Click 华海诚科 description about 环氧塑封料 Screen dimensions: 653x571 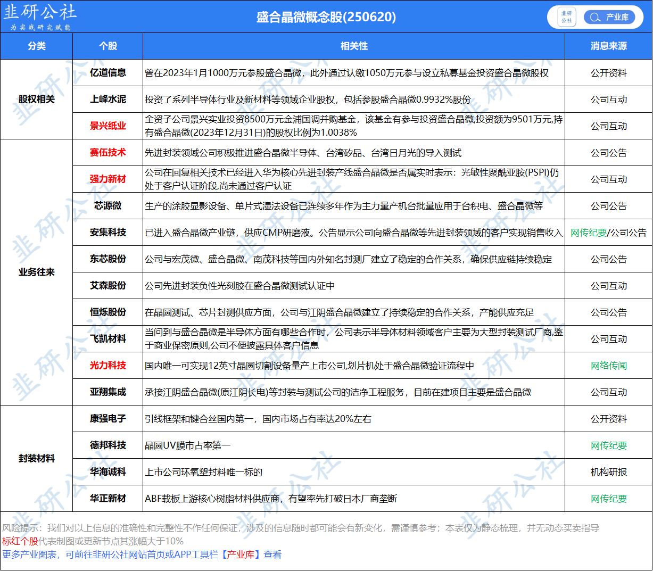pos(203,472)
